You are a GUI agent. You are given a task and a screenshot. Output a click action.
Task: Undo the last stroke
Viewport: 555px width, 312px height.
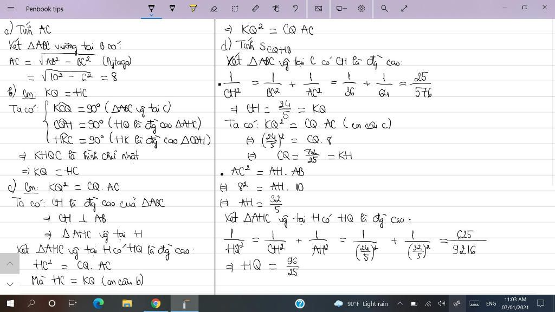coord(295,9)
